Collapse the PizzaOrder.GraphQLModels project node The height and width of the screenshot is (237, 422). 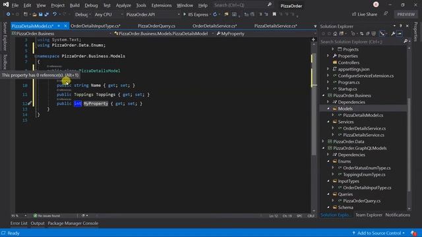coord(323,148)
